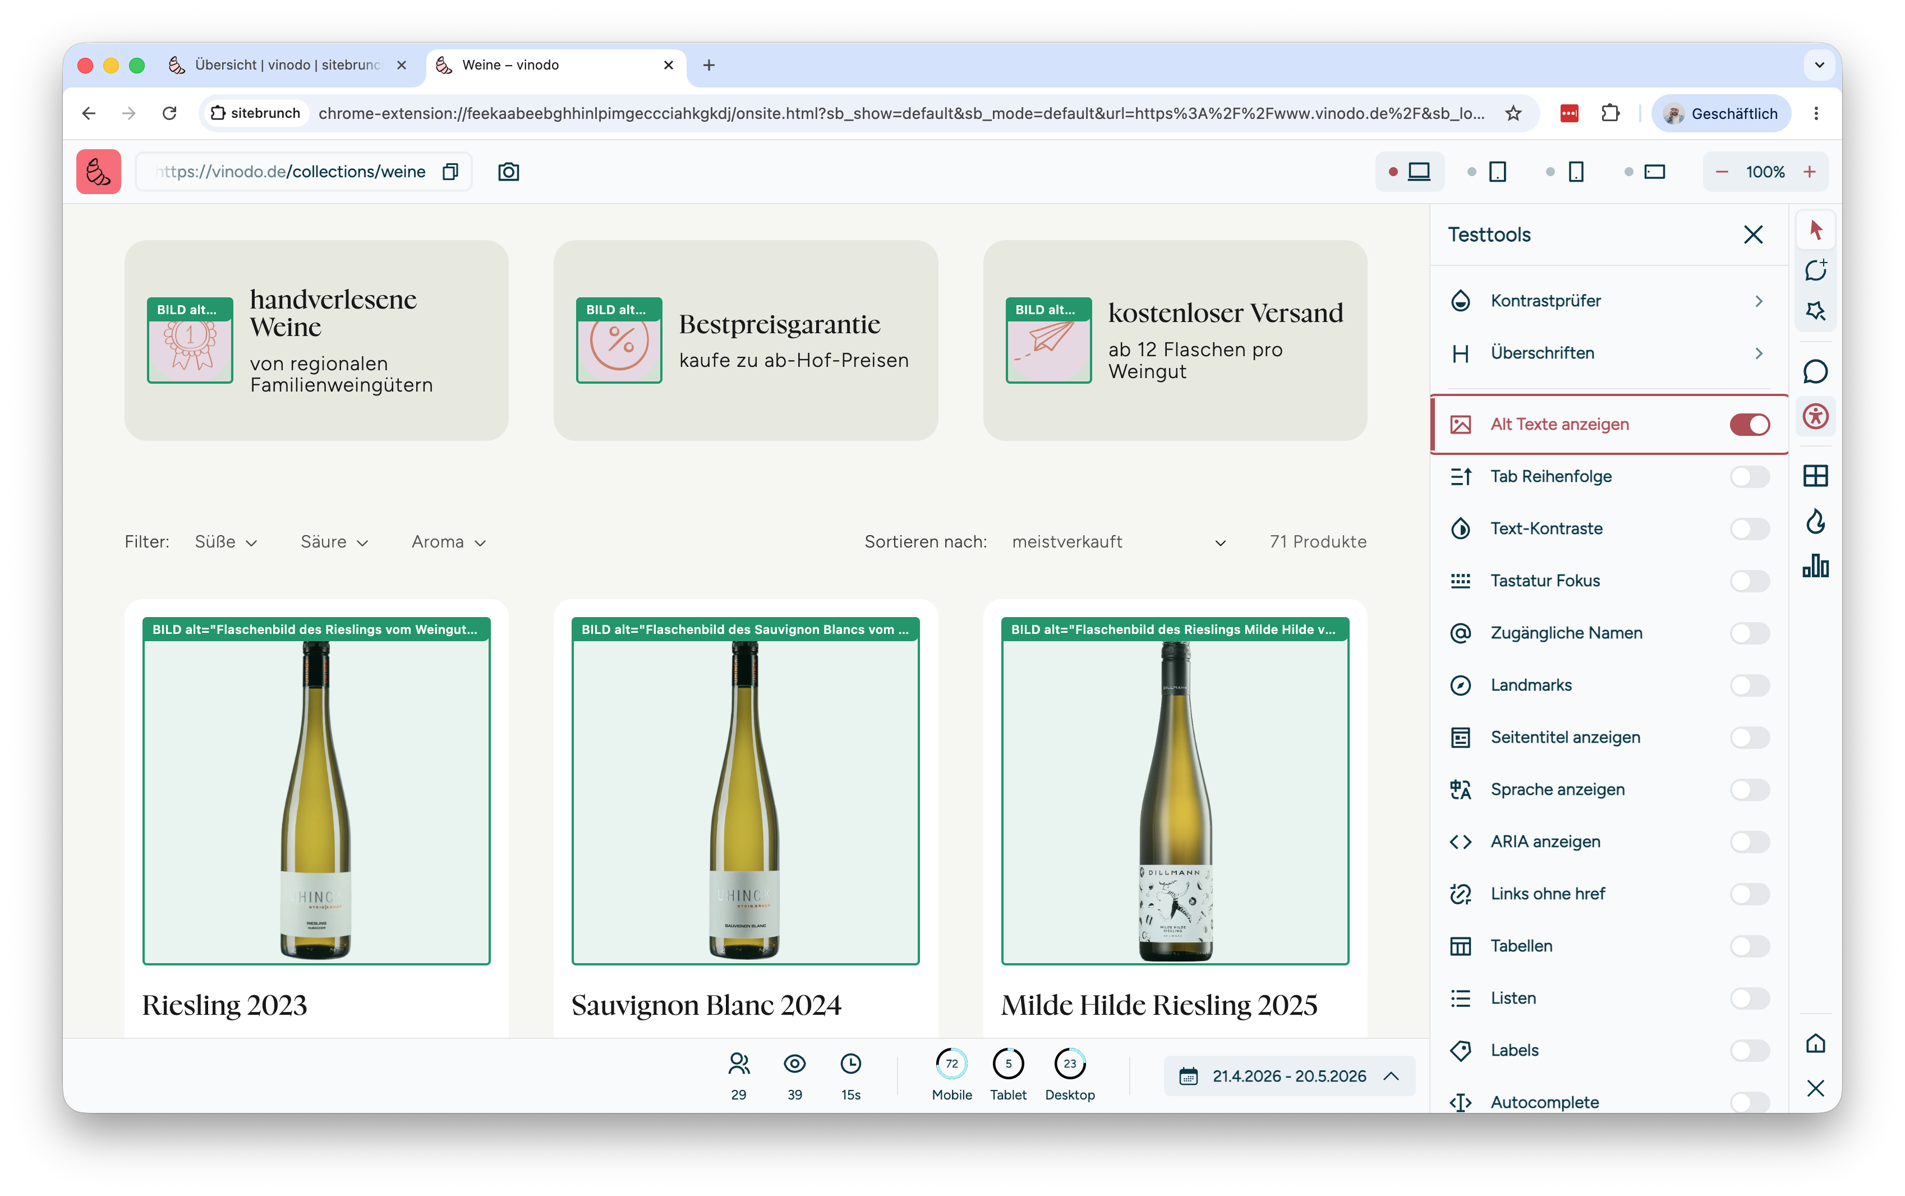Take a screenshot with the camera icon

click(508, 172)
